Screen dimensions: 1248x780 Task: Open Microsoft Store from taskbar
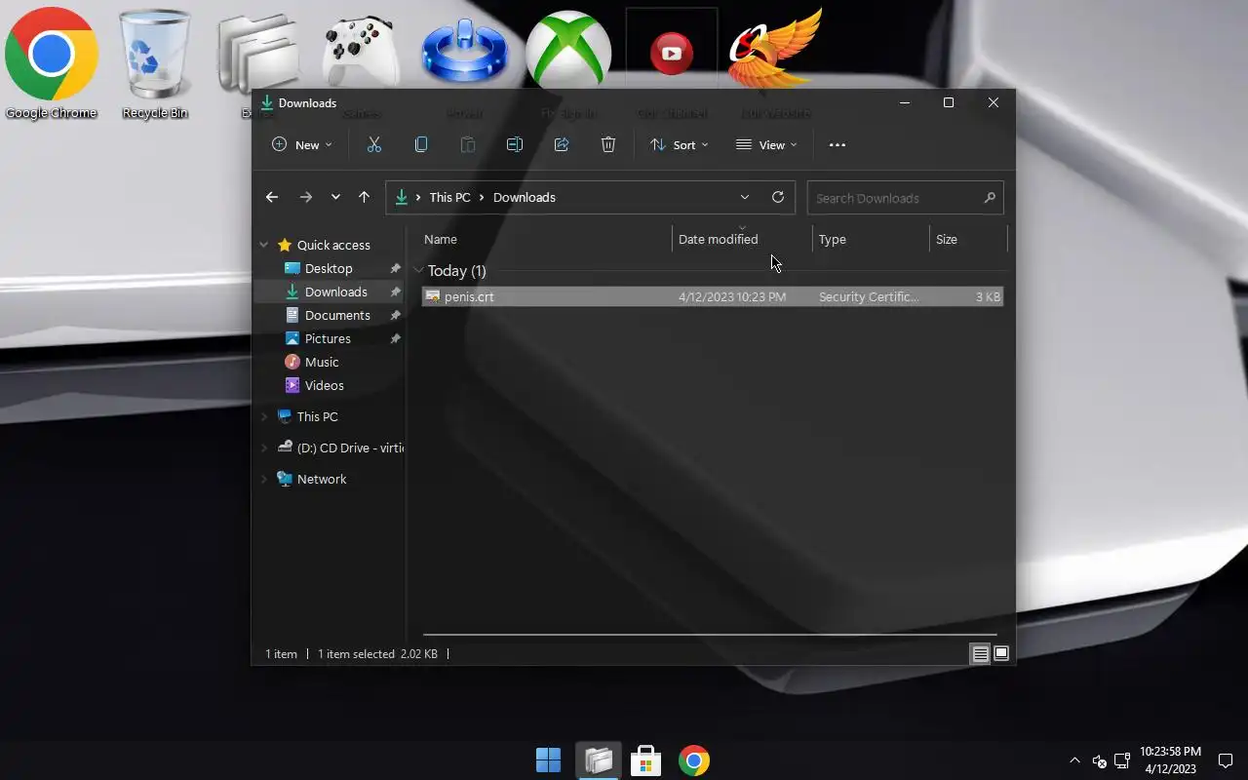click(x=645, y=760)
